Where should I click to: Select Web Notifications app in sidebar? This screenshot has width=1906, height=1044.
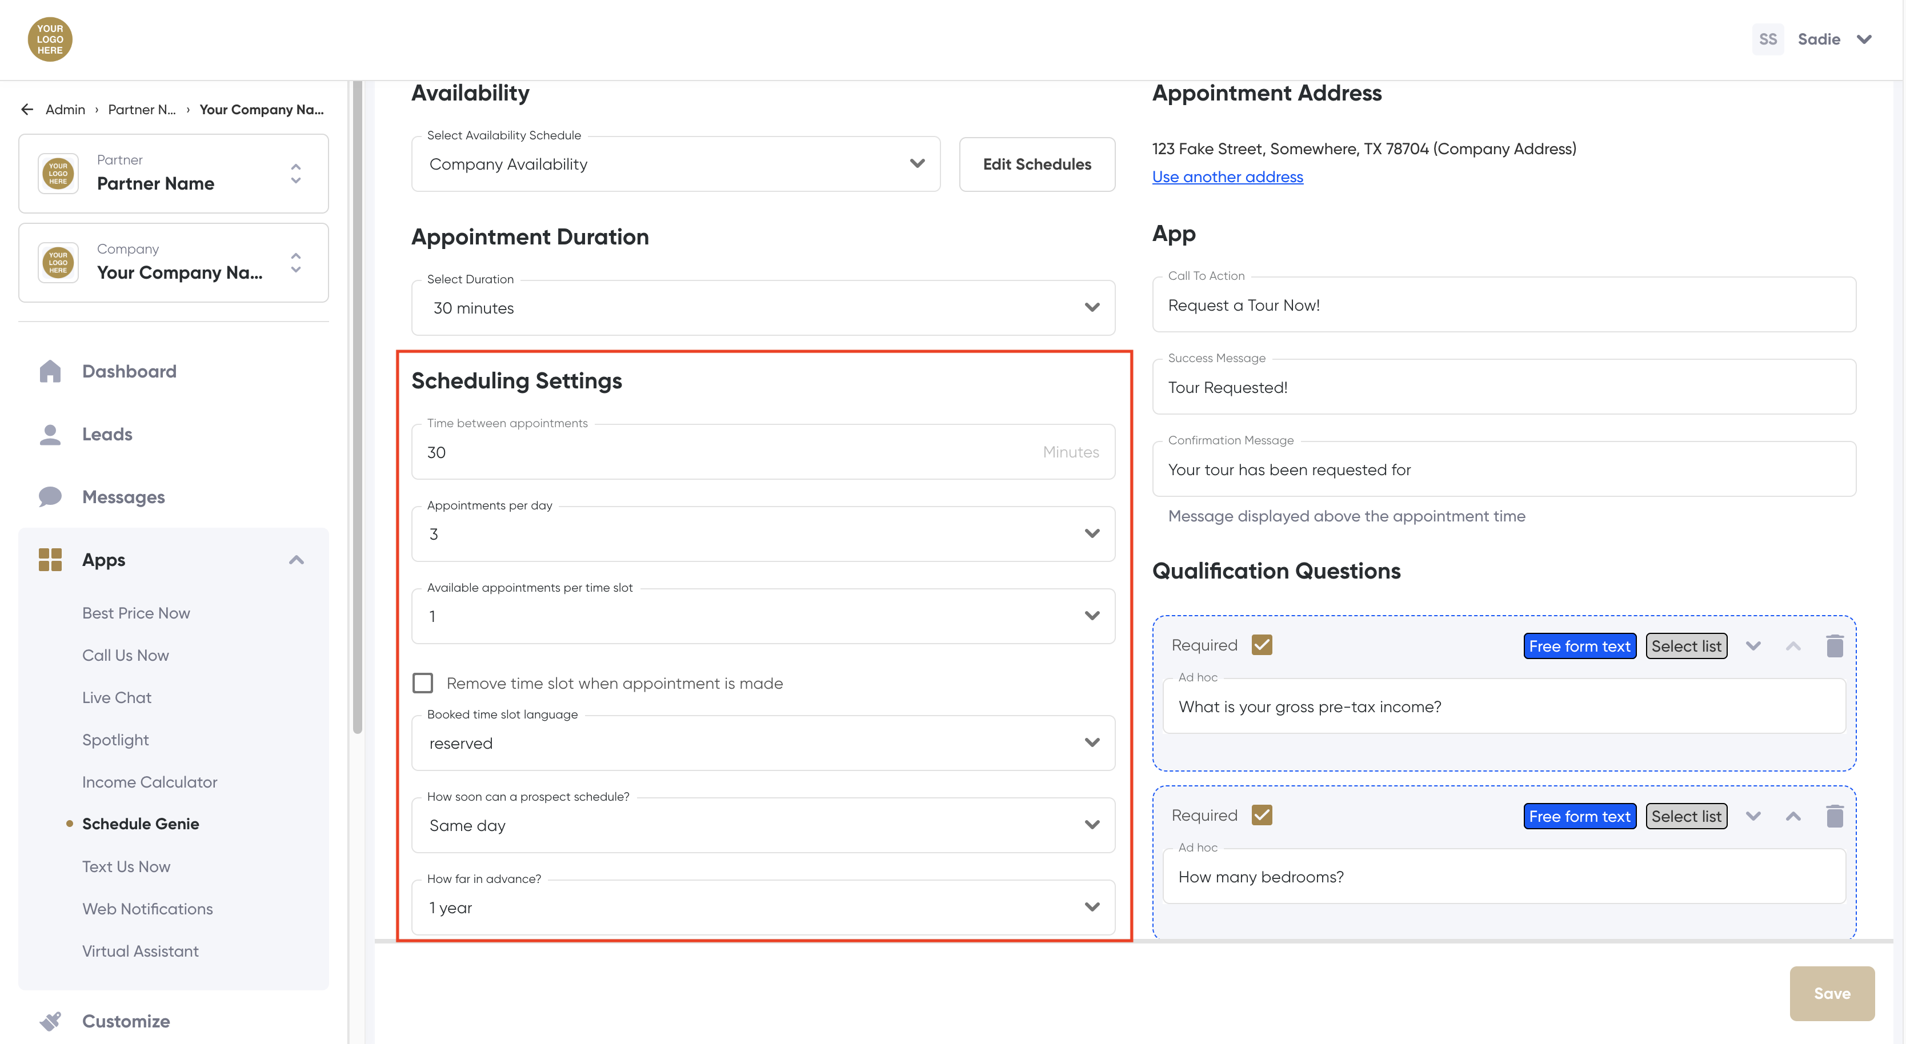click(x=147, y=909)
